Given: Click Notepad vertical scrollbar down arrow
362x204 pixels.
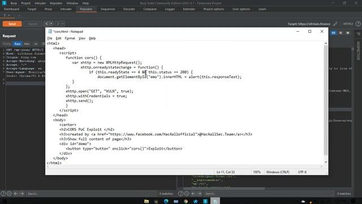Looking at the screenshot, I should (326, 162).
